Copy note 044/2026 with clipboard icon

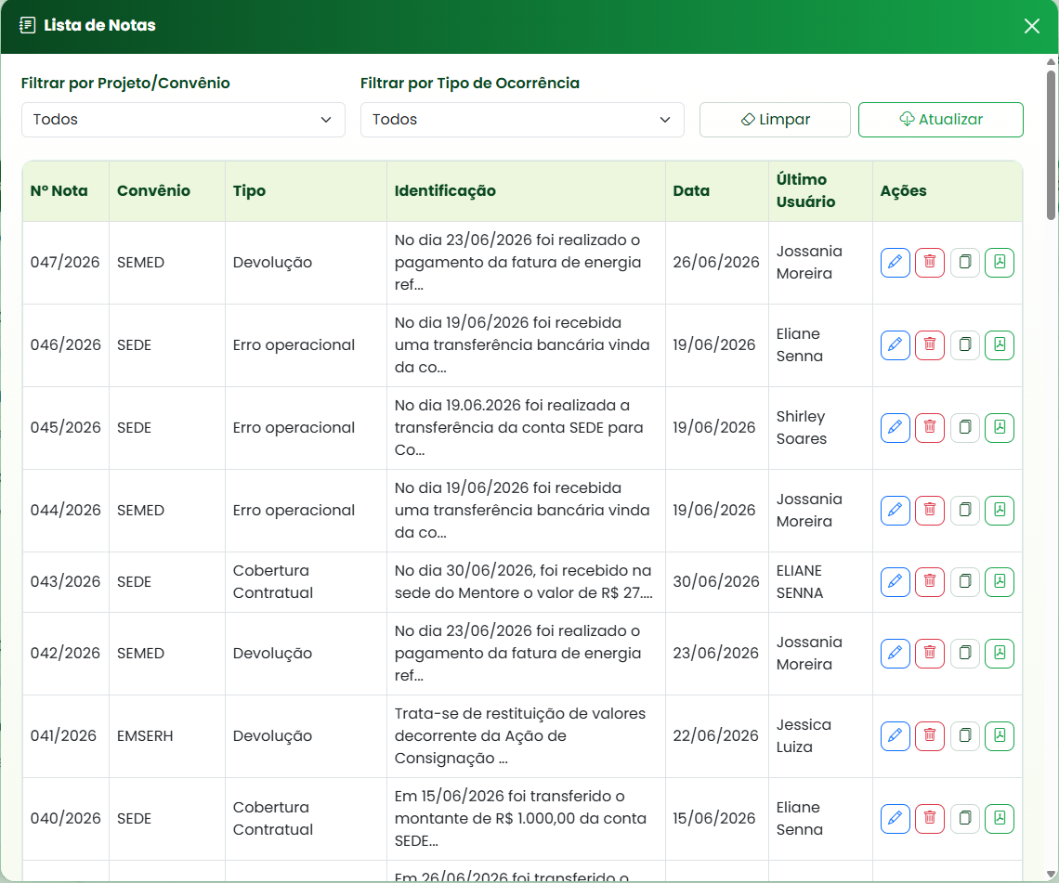tap(965, 511)
